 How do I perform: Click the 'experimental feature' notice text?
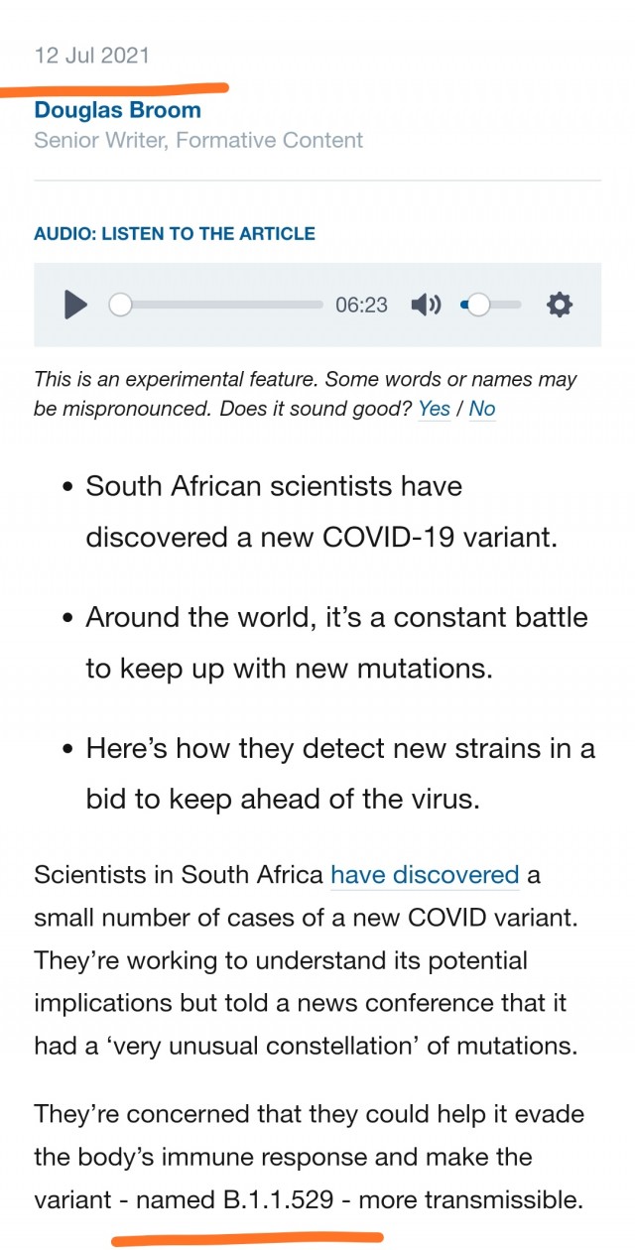(305, 394)
